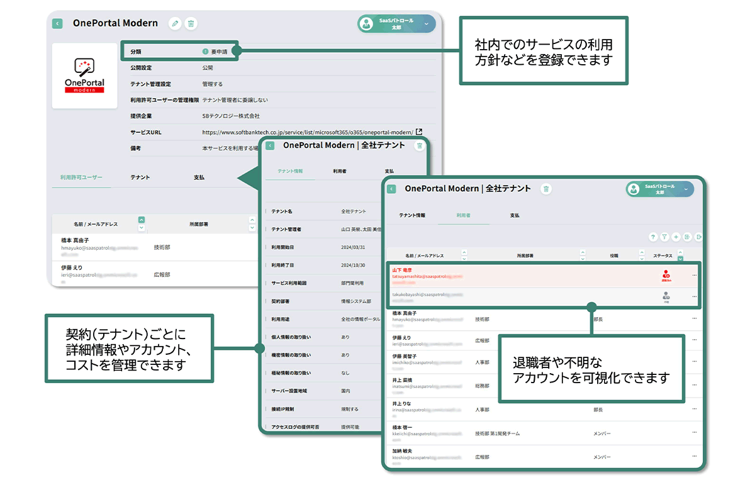Click the 利用開始日 value 2024/03/31
Screen dimensions: 755x492
(x=354, y=247)
